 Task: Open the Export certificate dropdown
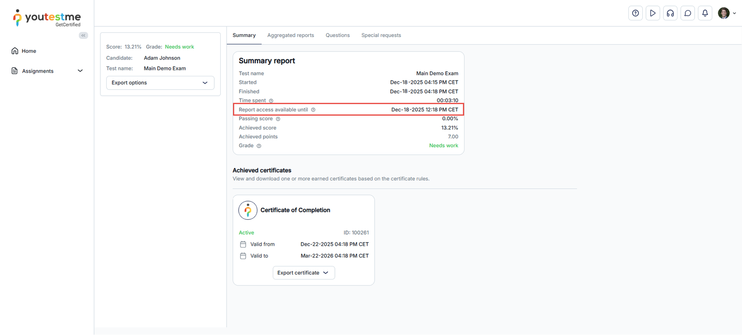[303, 273]
